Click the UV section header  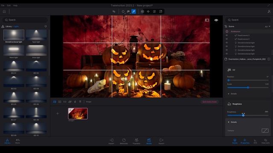pos(231,70)
